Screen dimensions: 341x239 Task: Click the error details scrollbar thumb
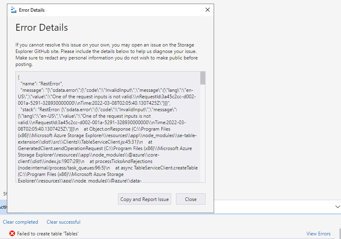click(203, 78)
